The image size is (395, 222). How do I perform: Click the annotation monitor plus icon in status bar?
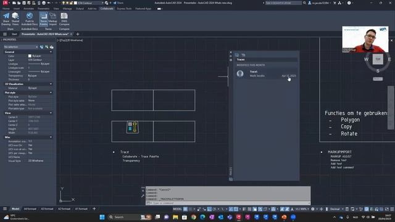tap(321, 209)
